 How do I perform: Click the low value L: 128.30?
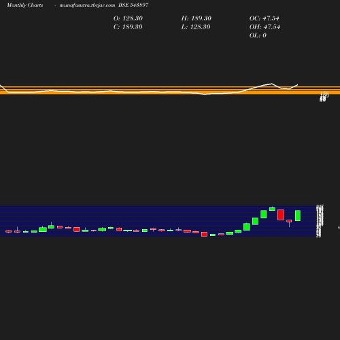(196, 27)
